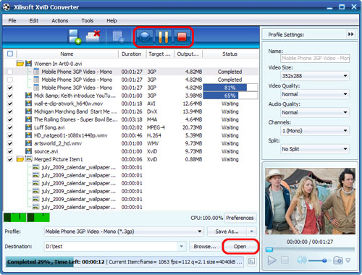Click the Merged Picture Item1 folder icon
Image resolution: width=362 pixels, height=275 pixels.
coord(20,159)
